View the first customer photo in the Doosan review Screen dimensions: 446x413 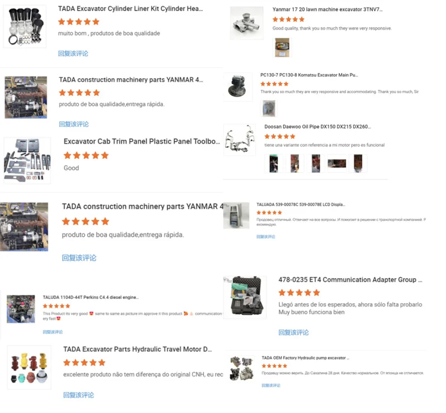click(274, 163)
